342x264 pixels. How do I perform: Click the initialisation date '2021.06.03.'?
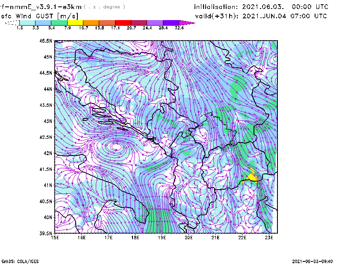click(263, 7)
